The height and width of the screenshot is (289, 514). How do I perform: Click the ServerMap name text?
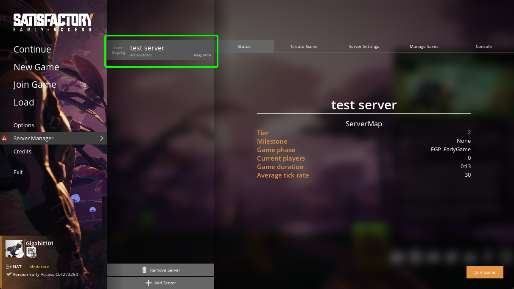click(364, 124)
